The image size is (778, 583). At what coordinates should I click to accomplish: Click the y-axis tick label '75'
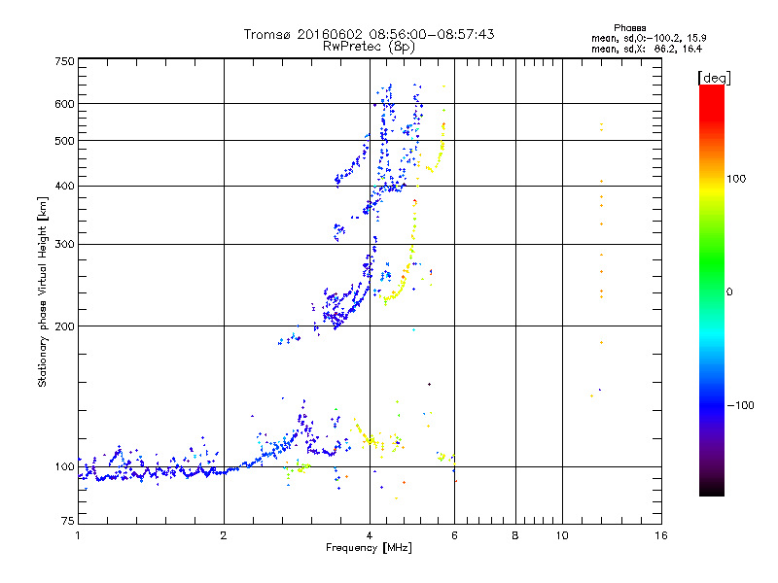coord(68,521)
